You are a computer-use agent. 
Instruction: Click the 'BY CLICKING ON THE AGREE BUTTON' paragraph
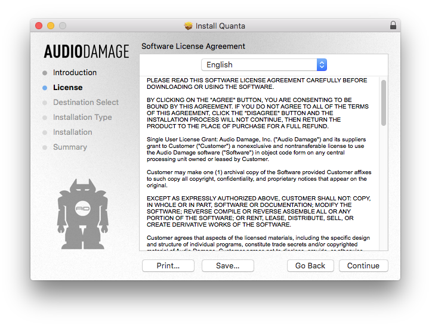(258, 113)
